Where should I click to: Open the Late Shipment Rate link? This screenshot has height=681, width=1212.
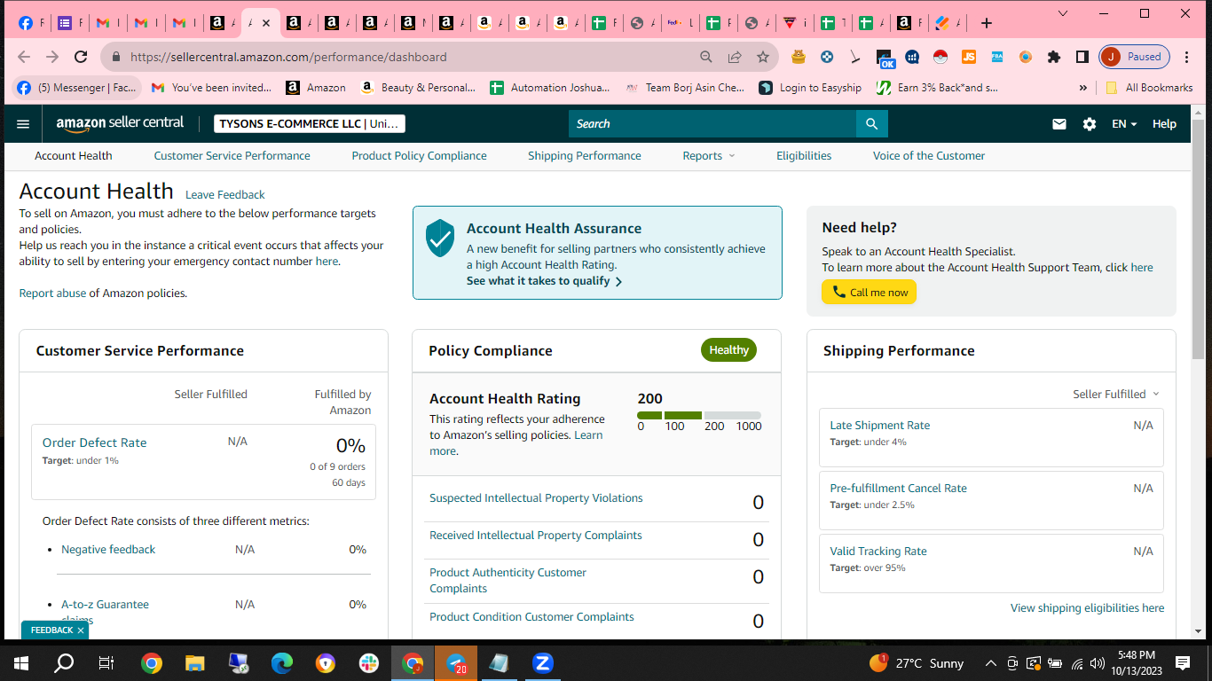coord(880,426)
